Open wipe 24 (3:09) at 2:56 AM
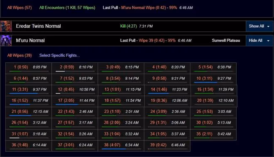 click(x=167, y=112)
